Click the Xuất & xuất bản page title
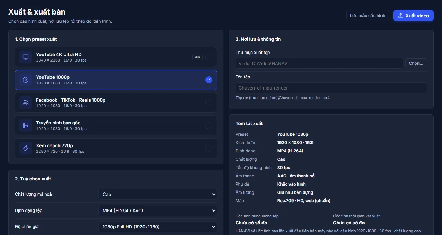 (x=37, y=12)
